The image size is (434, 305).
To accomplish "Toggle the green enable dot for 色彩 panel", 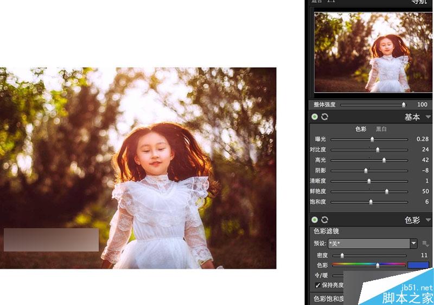I will coord(315,220).
